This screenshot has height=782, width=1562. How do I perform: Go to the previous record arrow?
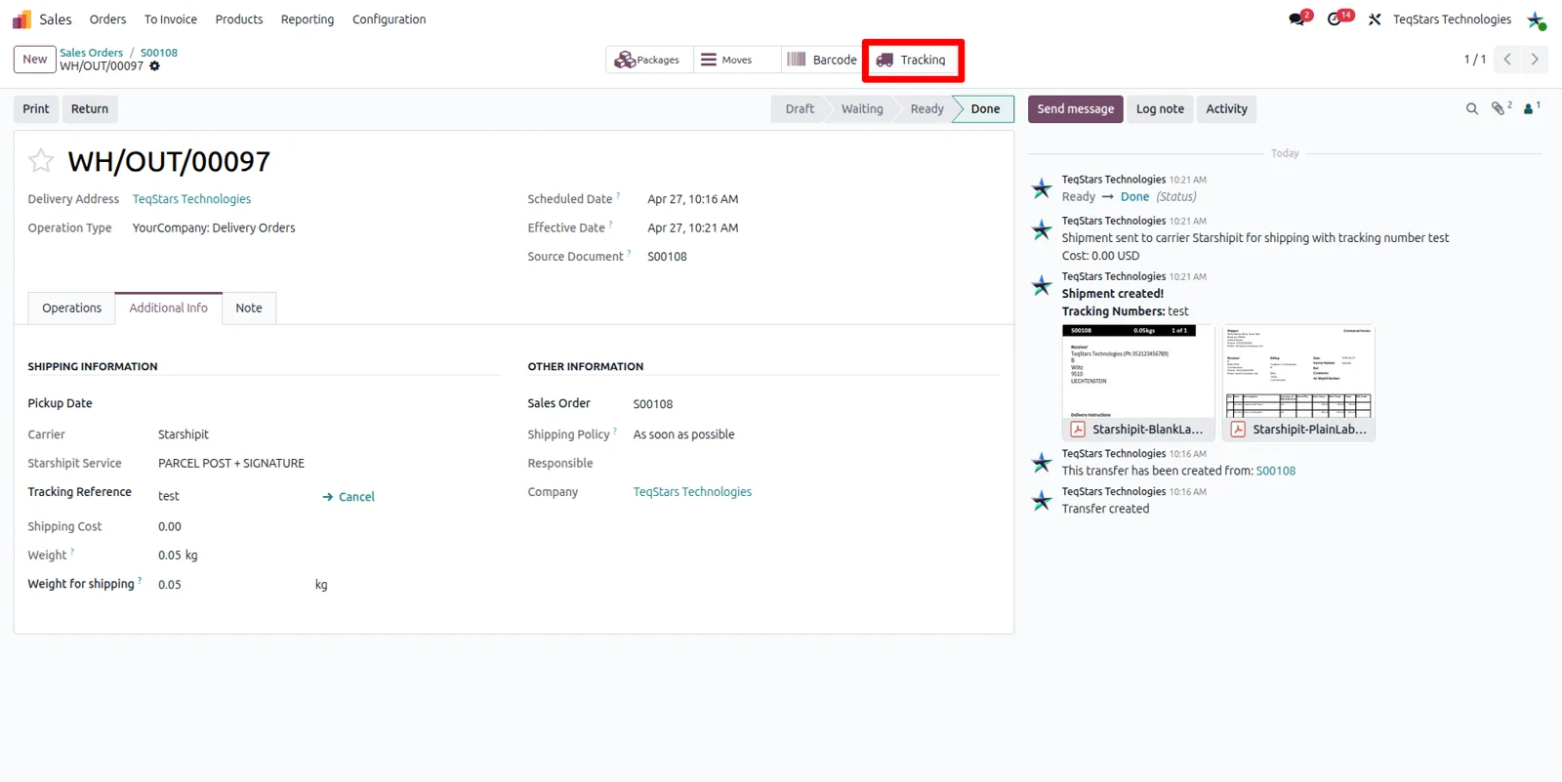[1507, 60]
